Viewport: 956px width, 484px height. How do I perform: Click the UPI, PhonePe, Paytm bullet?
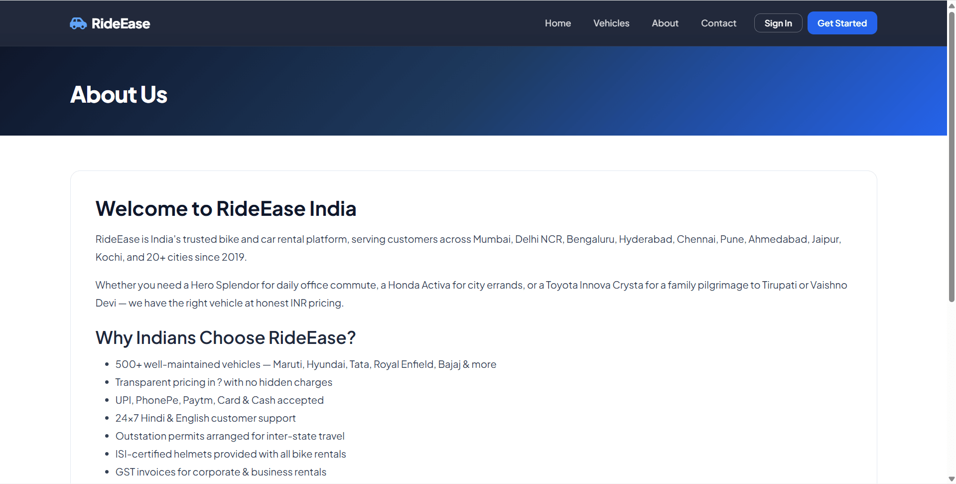coord(219,400)
